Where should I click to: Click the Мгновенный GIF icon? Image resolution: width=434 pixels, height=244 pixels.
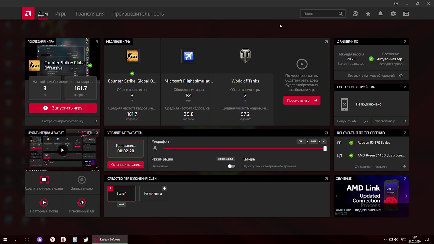point(82,203)
